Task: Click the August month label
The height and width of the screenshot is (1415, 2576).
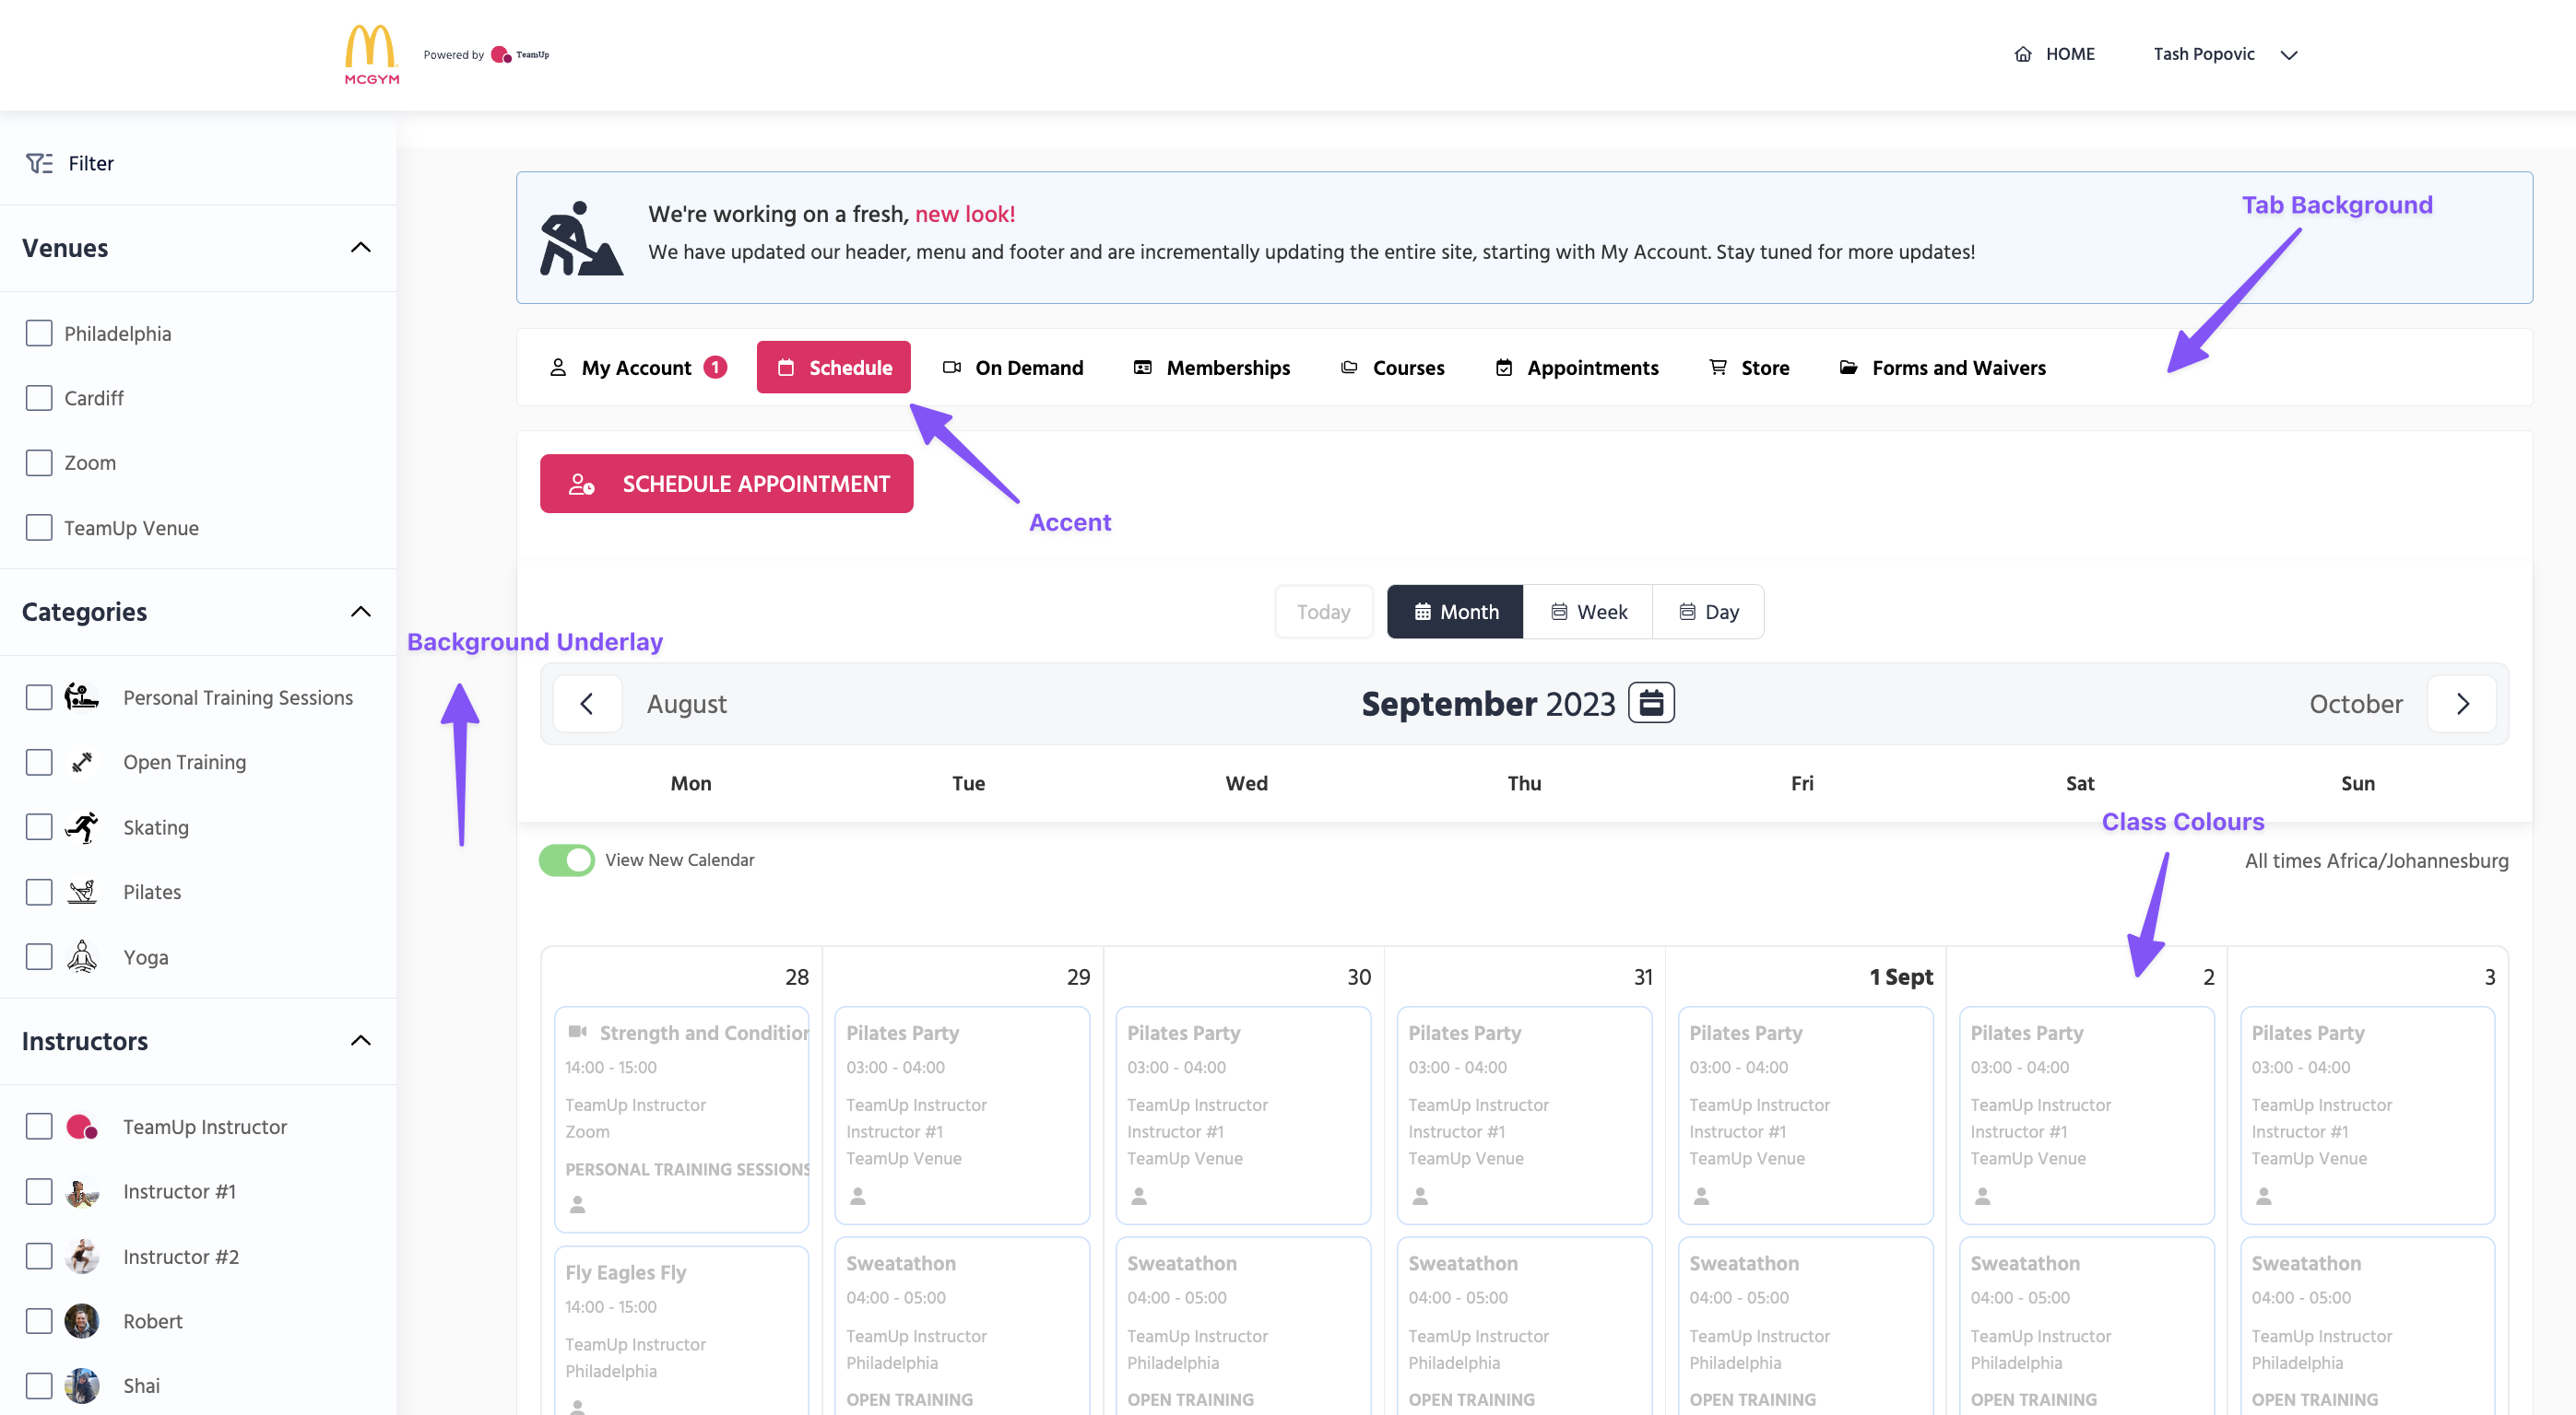Action: point(686,704)
